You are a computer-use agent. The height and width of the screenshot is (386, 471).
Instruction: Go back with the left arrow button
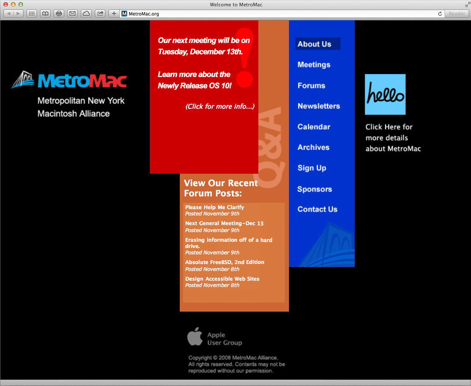[x=9, y=14]
